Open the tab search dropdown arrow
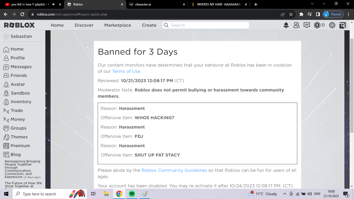 pos(312,4)
